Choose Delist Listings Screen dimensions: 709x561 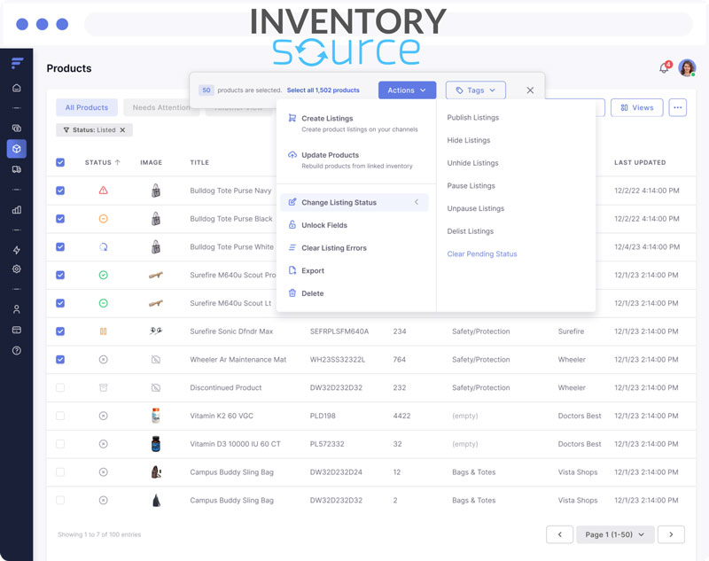471,231
